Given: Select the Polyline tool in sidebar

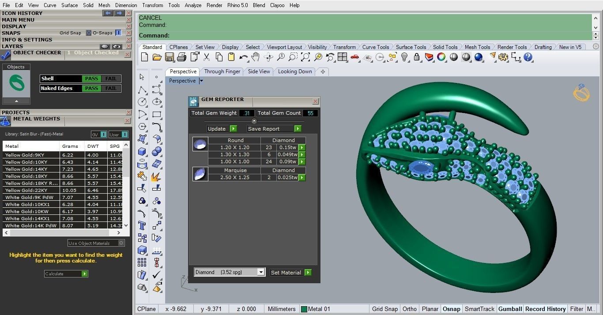Looking at the screenshot, I should pyautogui.click(x=142, y=90).
